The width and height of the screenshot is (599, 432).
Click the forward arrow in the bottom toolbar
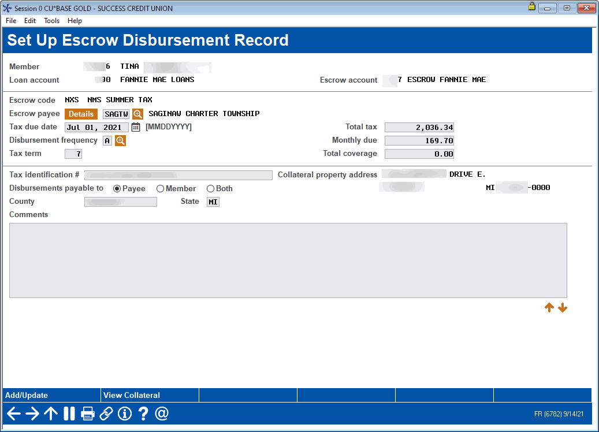(31, 414)
